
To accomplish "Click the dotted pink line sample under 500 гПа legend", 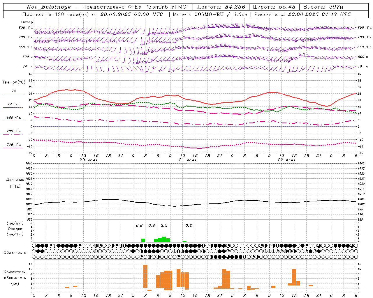I will [x=13, y=148].
